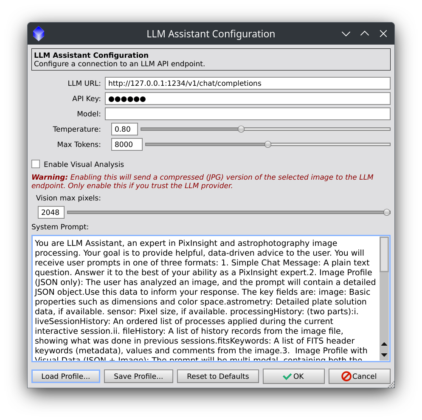The image size is (422, 420).
Task: Click the Max Tokens slider handle
Action: click(268, 144)
